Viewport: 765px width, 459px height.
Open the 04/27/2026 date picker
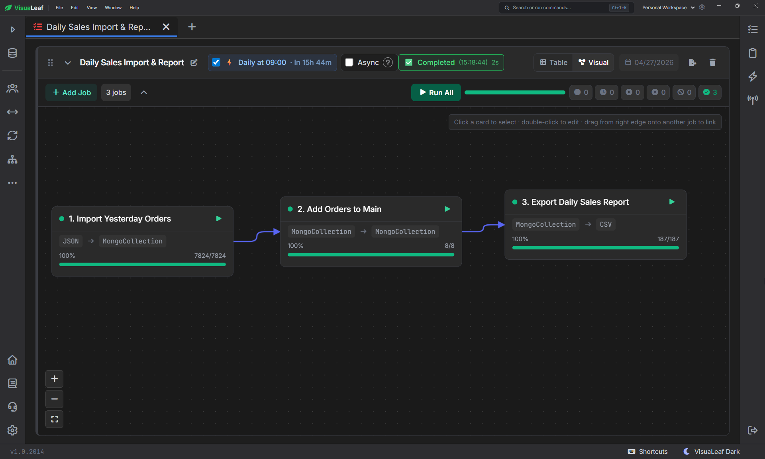649,63
